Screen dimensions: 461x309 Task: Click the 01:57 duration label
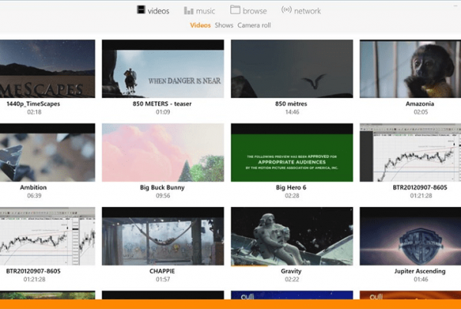[163, 279]
